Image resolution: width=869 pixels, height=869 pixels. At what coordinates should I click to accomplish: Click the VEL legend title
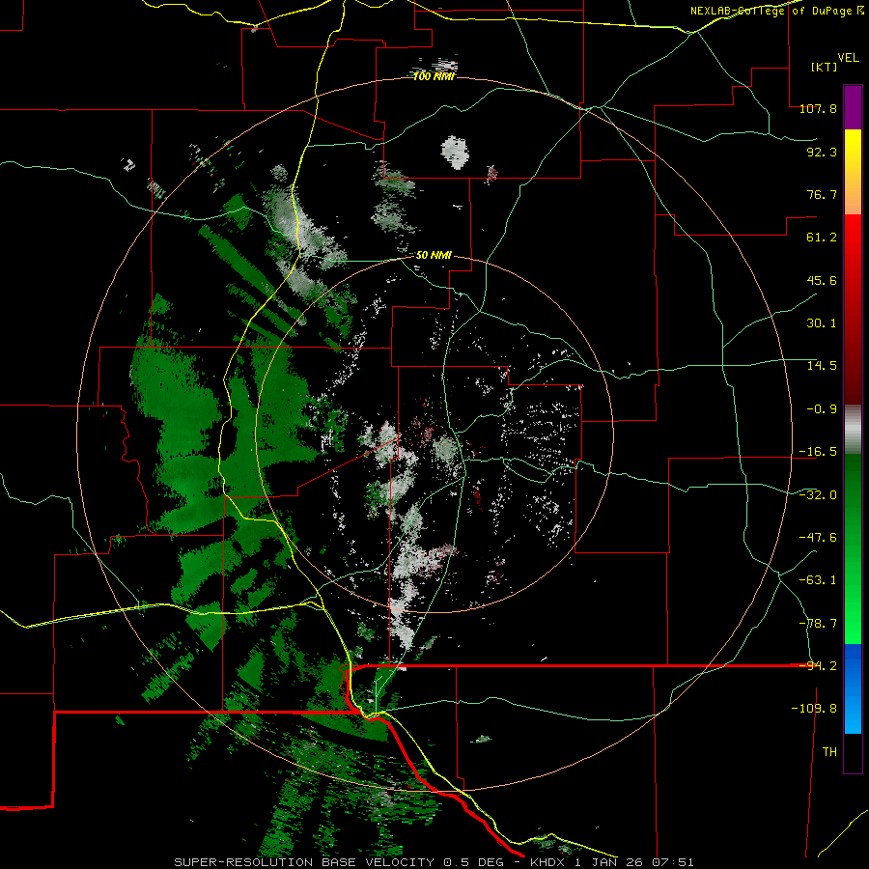coord(848,58)
